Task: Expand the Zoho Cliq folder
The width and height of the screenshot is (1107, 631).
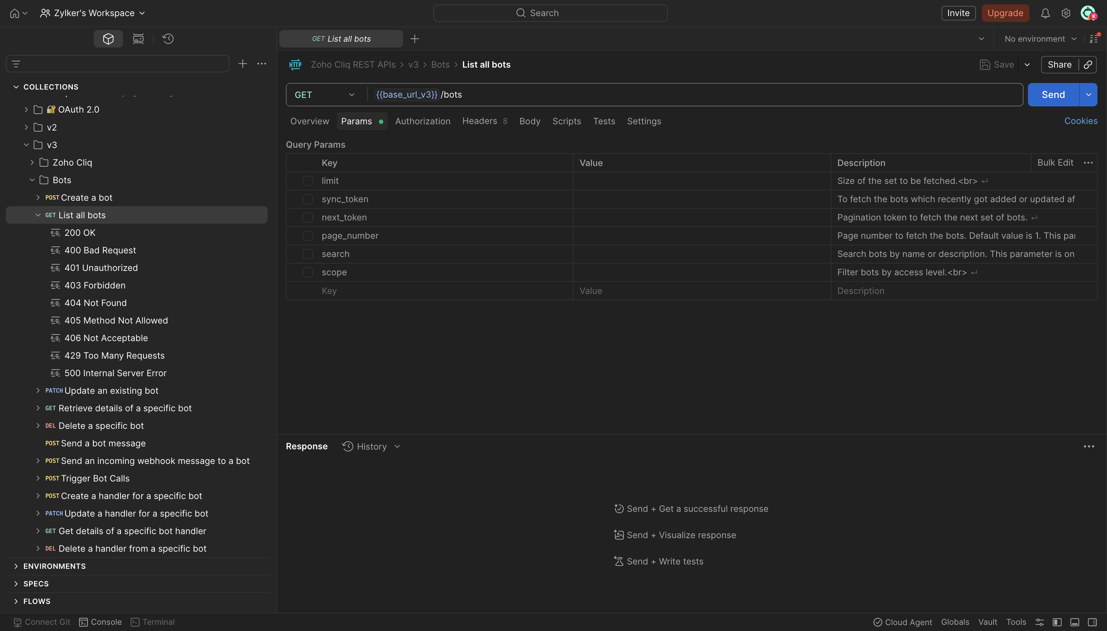Action: [32, 162]
